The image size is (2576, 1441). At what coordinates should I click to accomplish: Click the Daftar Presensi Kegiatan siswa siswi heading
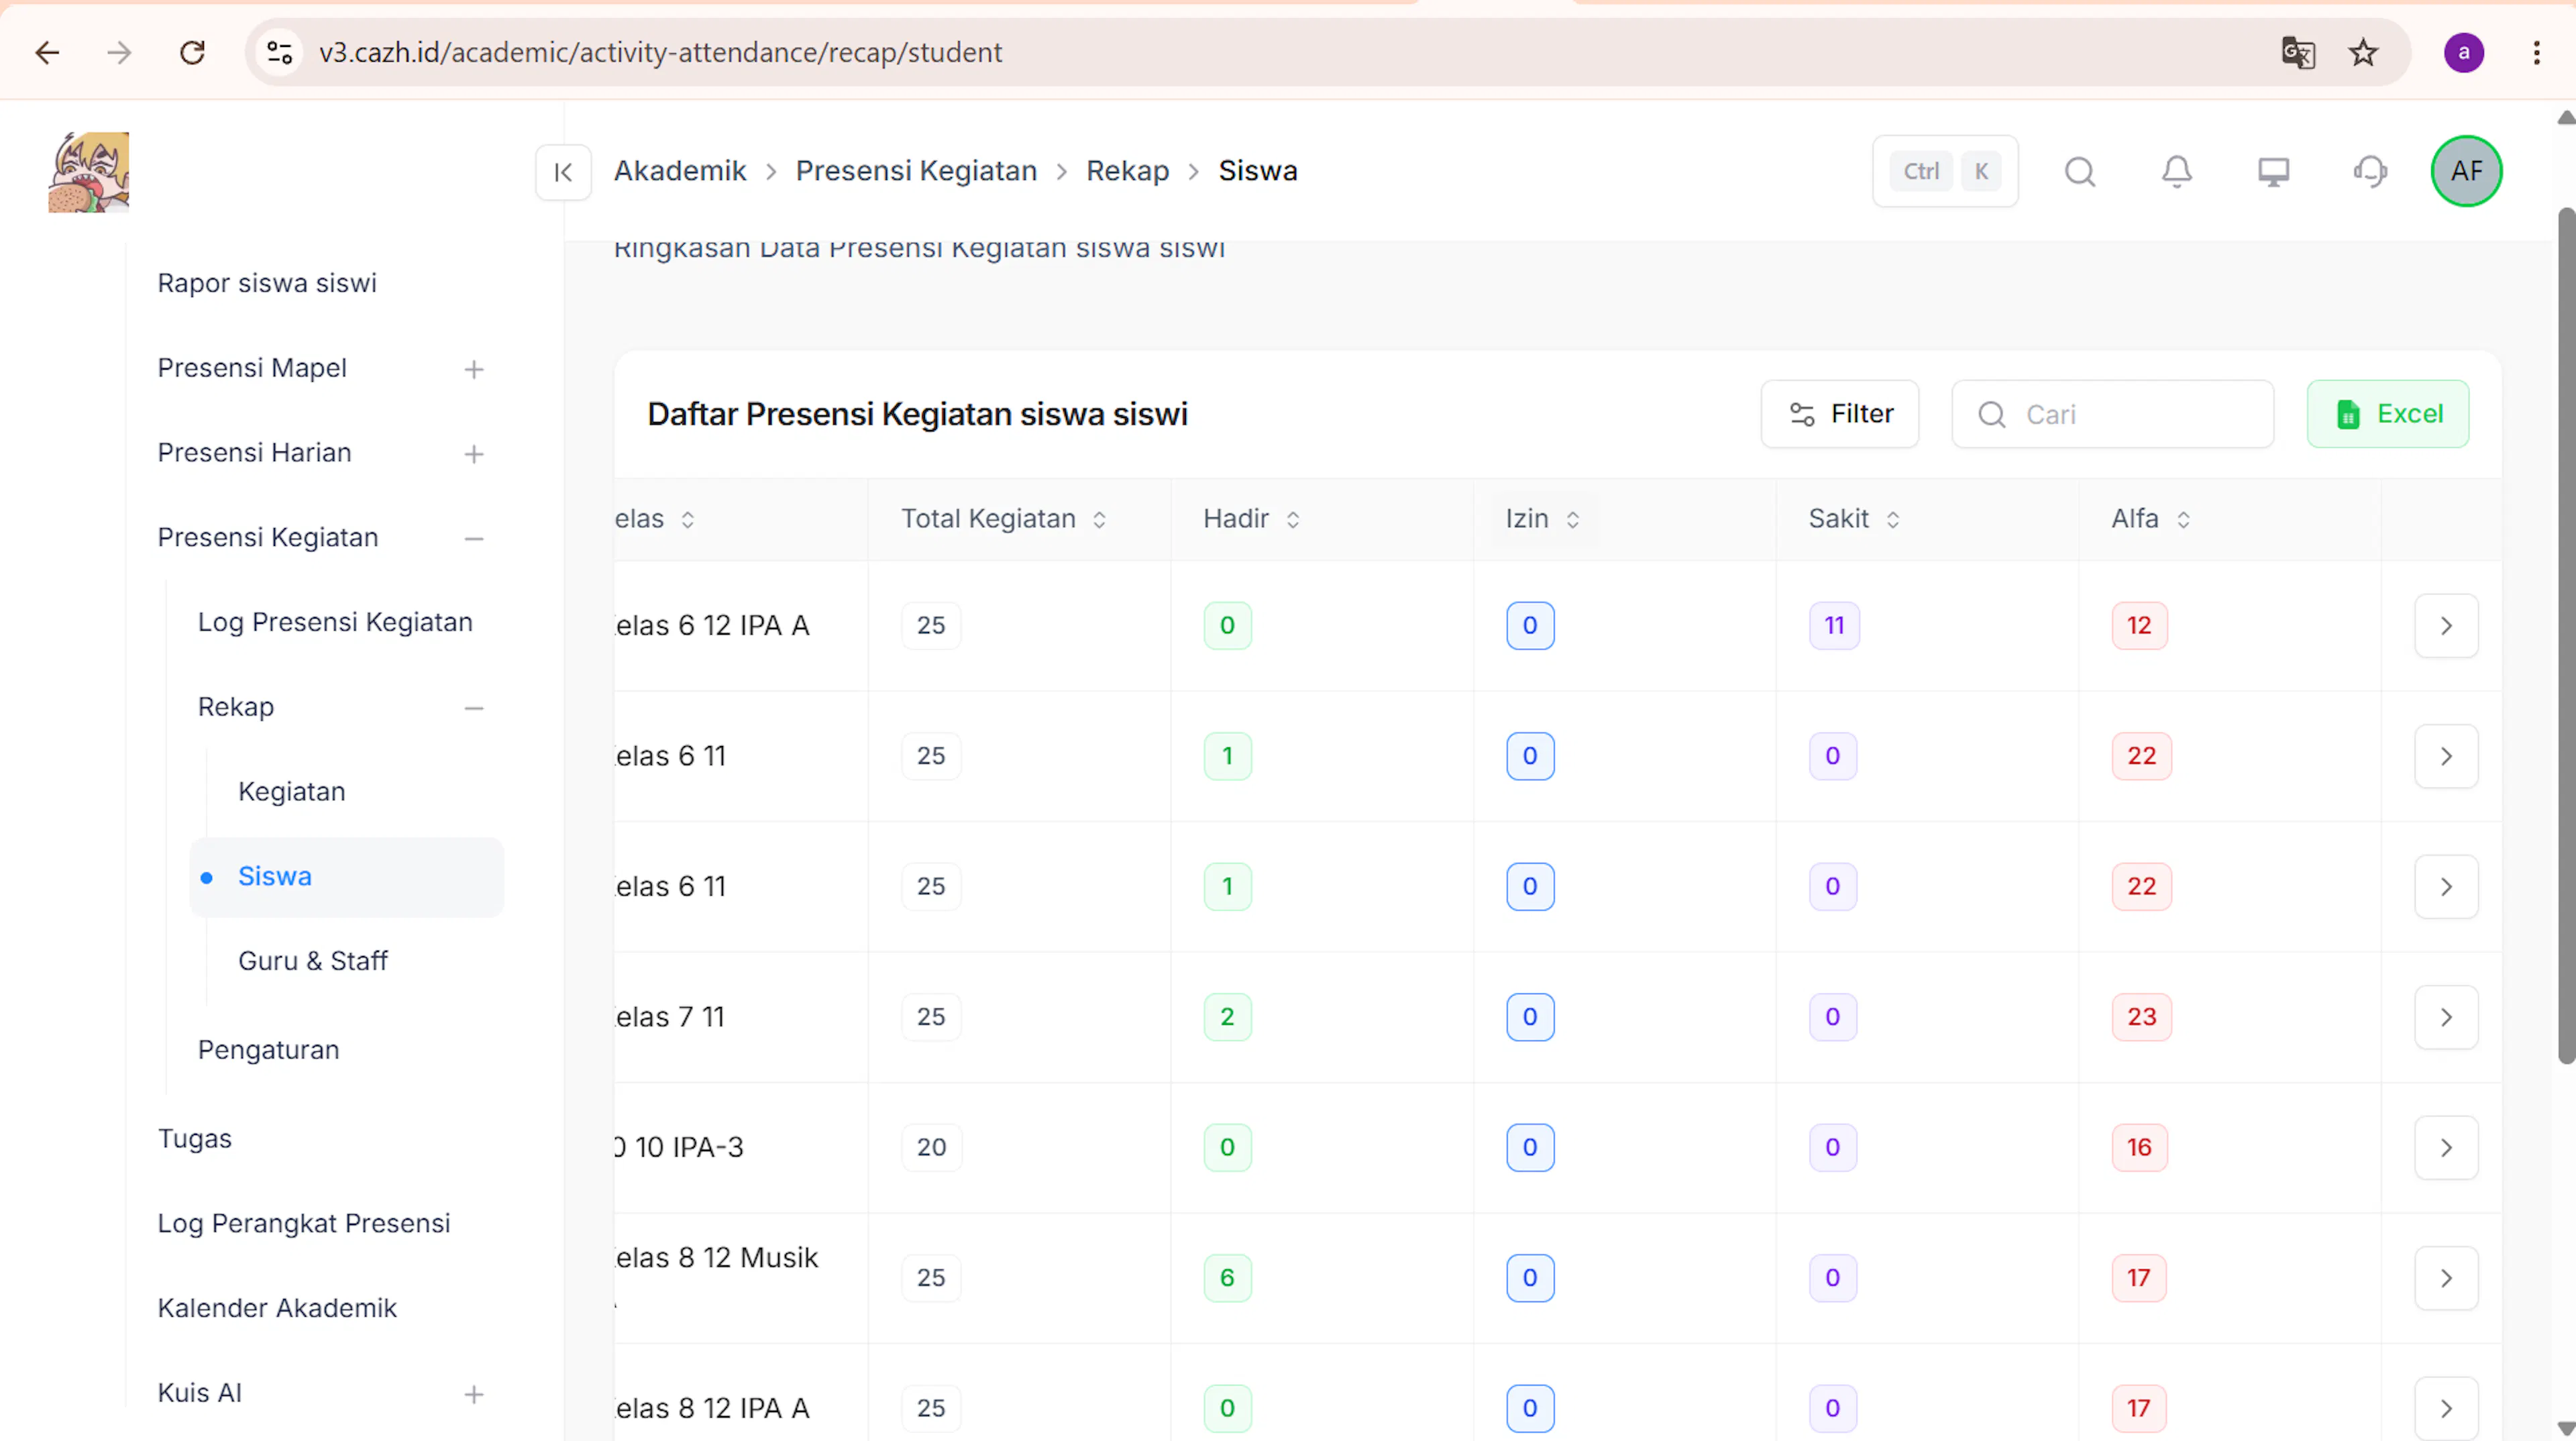(917, 414)
